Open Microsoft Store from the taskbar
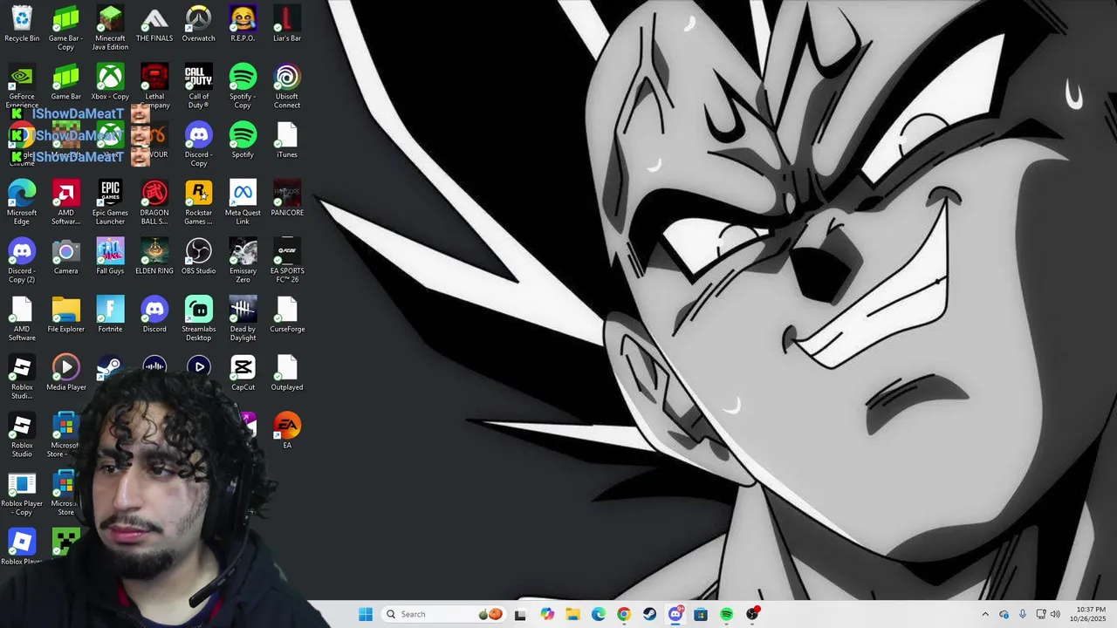This screenshot has height=628, width=1117. (701, 614)
